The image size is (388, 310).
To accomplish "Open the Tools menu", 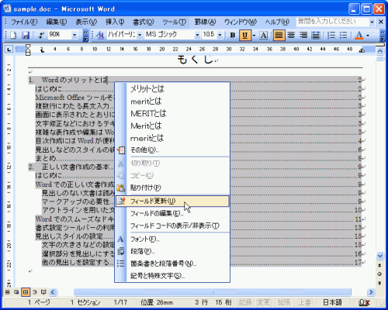I will point(175,22).
